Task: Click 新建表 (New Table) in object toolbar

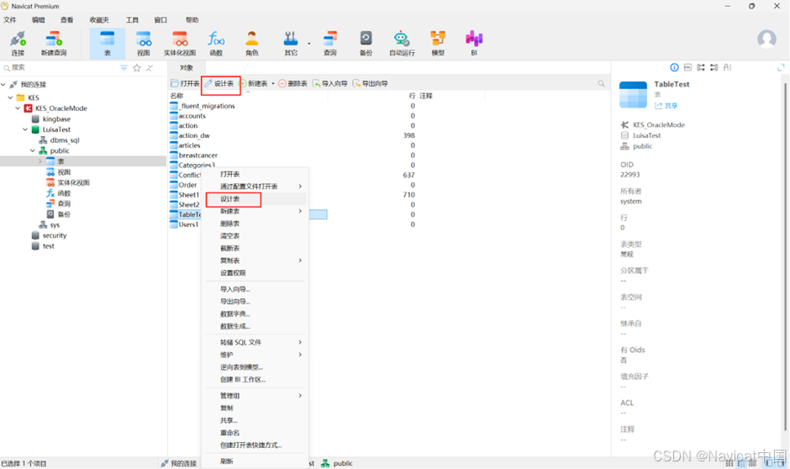Action: [254, 83]
